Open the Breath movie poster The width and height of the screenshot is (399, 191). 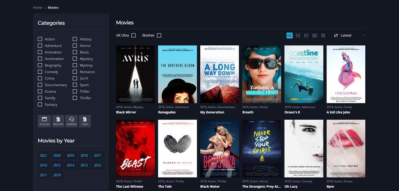261,74
